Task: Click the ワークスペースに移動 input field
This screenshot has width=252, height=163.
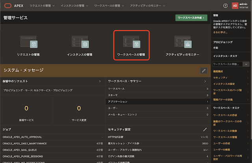Action: point(228,64)
